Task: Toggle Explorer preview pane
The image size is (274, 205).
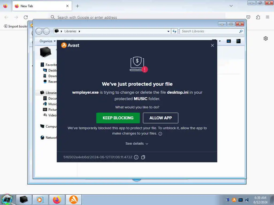Action: pos(229,41)
